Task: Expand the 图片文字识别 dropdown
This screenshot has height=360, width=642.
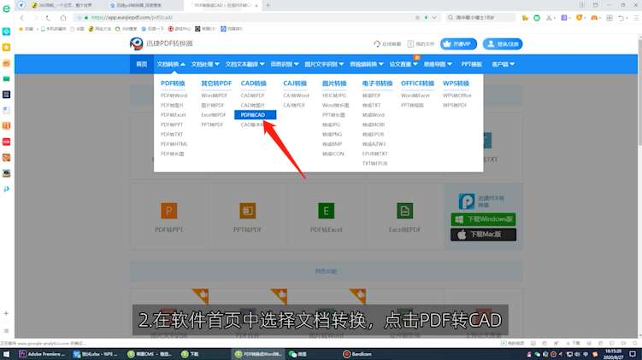Action: (324, 64)
